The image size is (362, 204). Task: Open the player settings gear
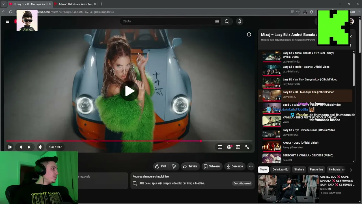[229, 147]
